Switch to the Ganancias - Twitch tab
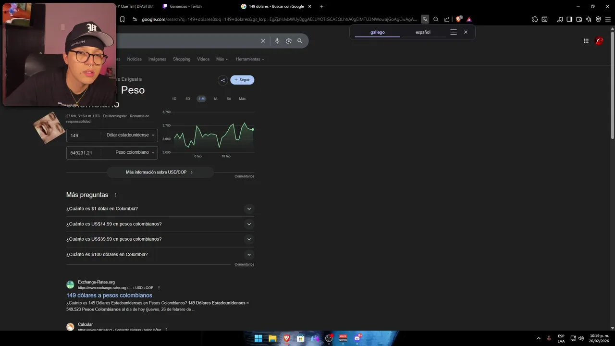615x346 pixels. pos(185,6)
